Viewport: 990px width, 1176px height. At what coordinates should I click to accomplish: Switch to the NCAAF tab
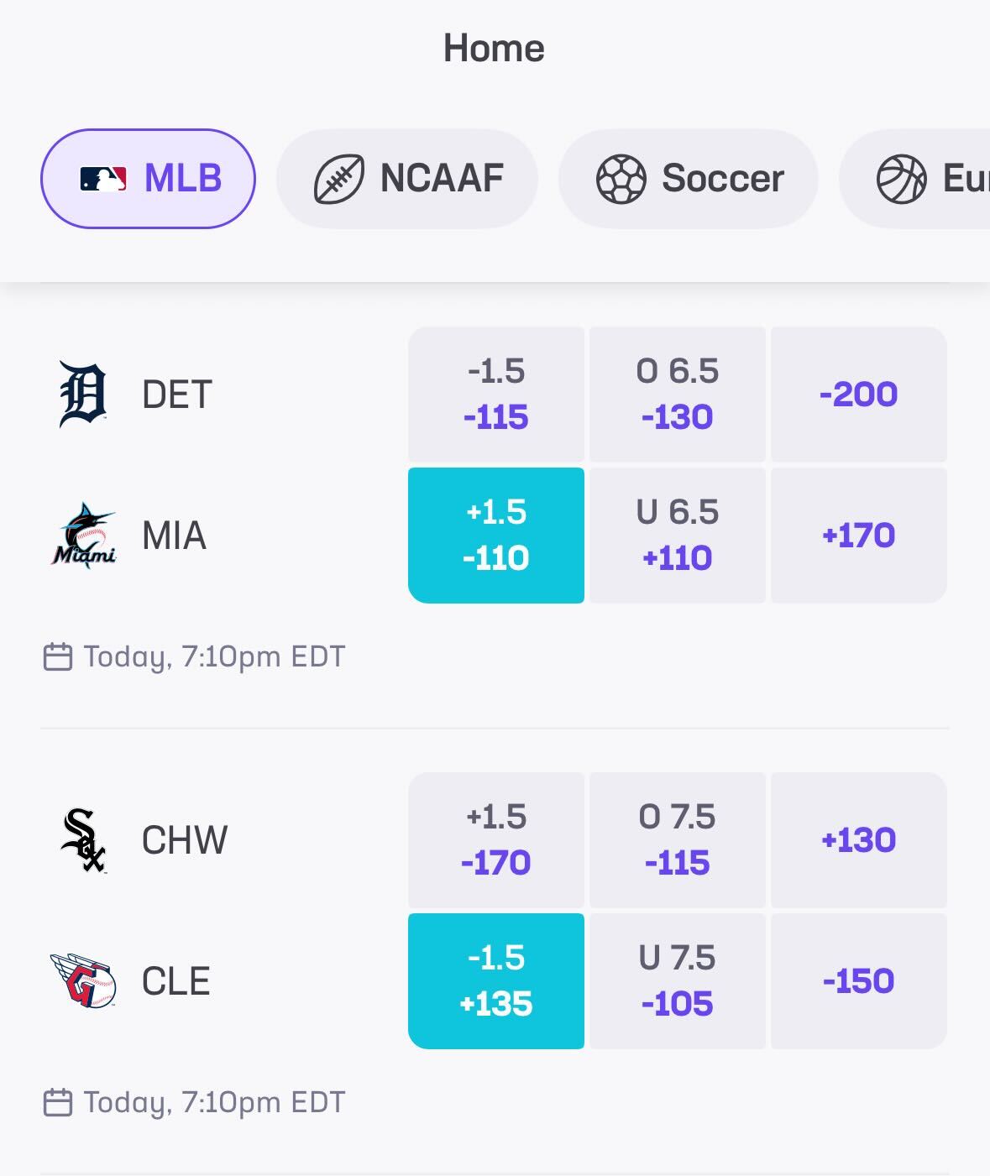pos(406,179)
